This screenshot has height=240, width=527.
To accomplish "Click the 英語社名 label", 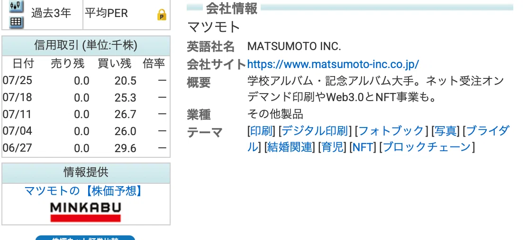I will coord(211,47).
